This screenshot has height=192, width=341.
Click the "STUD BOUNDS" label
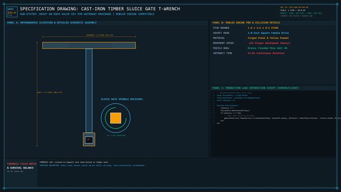(221, 28)
